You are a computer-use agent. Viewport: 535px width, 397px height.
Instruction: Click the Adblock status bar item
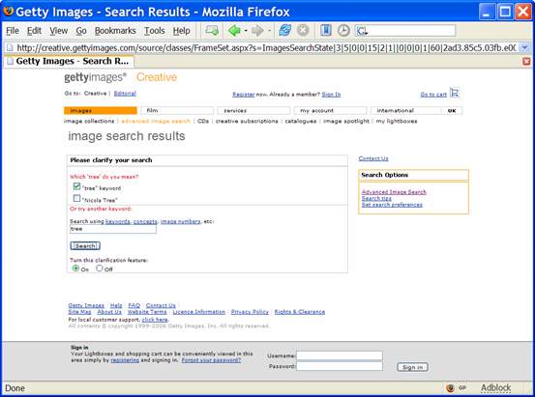point(495,387)
